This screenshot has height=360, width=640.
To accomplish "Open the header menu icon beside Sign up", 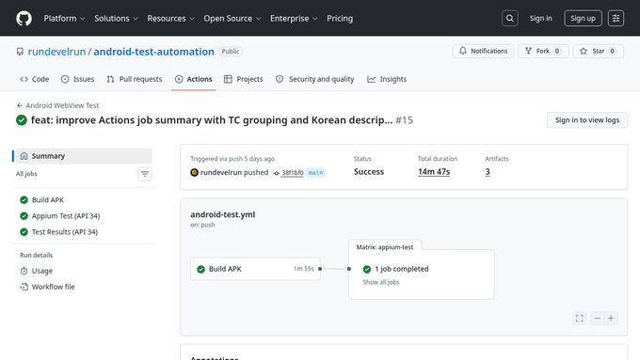I will tap(616, 19).
